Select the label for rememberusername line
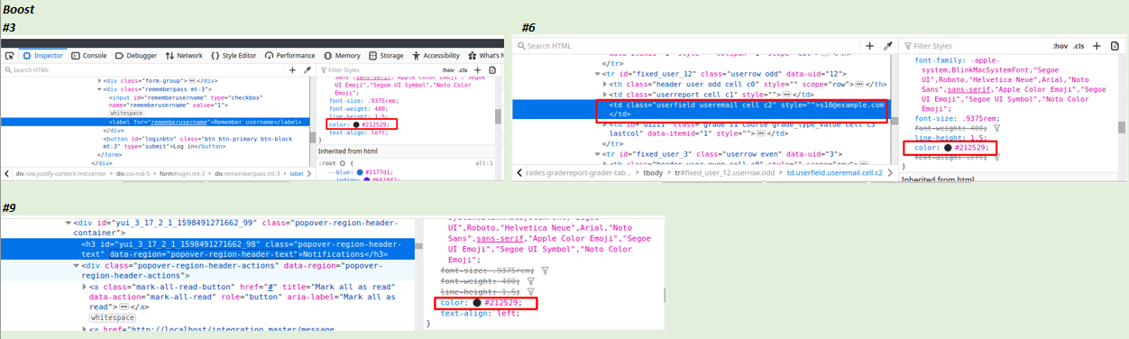 pos(155,122)
